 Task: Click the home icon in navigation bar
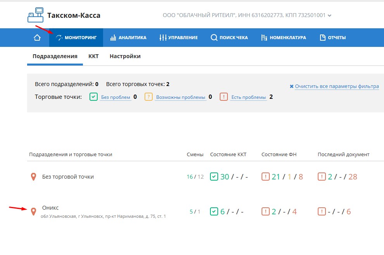click(x=37, y=38)
